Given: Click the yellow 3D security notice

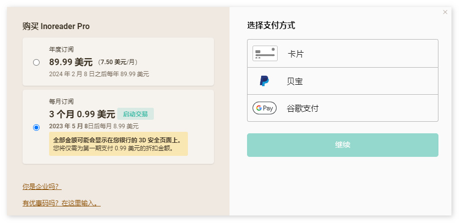Looking at the screenshot, I should (x=118, y=144).
